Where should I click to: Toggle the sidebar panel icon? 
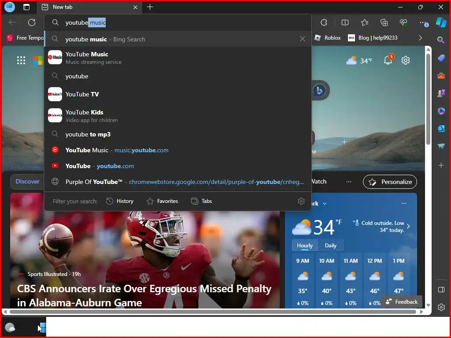tap(441, 290)
